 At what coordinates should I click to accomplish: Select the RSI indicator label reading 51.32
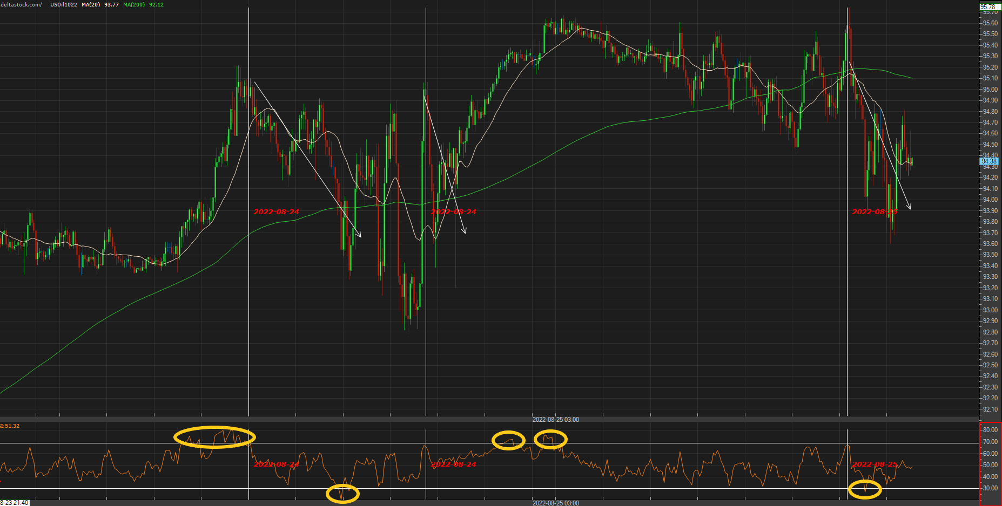click(x=10, y=426)
